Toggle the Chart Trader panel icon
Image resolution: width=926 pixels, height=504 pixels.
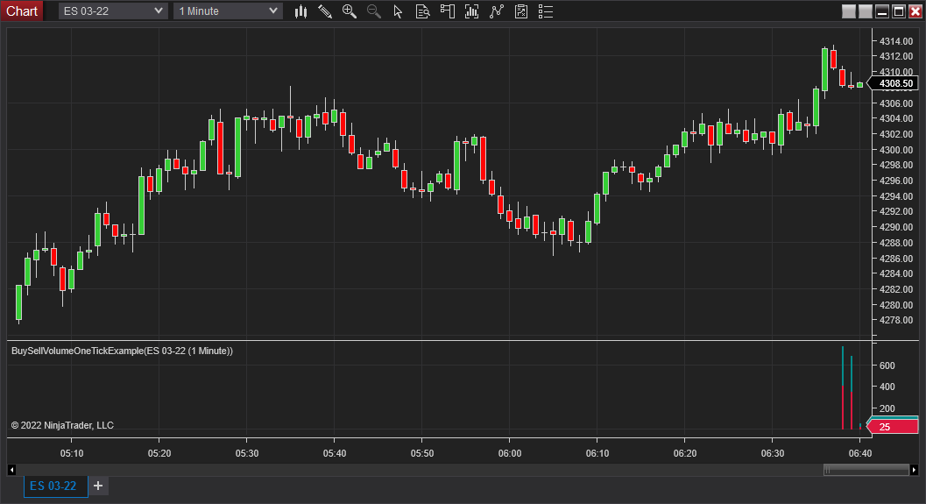click(x=447, y=11)
